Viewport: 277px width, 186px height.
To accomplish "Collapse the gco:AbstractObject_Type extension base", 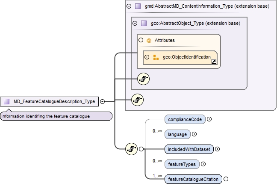I will [135, 23].
